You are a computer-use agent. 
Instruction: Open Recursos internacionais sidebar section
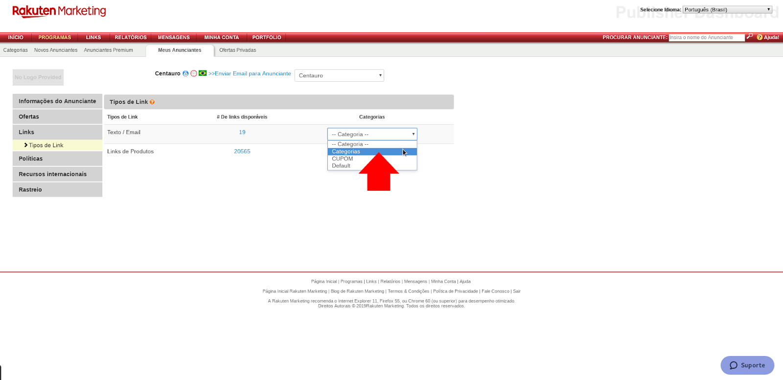[57, 174]
